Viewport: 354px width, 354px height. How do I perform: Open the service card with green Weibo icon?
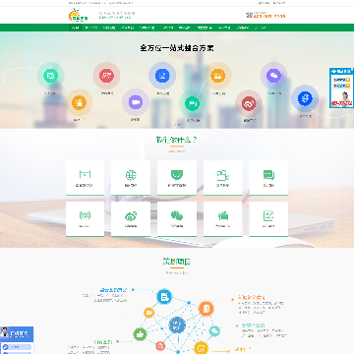click(131, 219)
